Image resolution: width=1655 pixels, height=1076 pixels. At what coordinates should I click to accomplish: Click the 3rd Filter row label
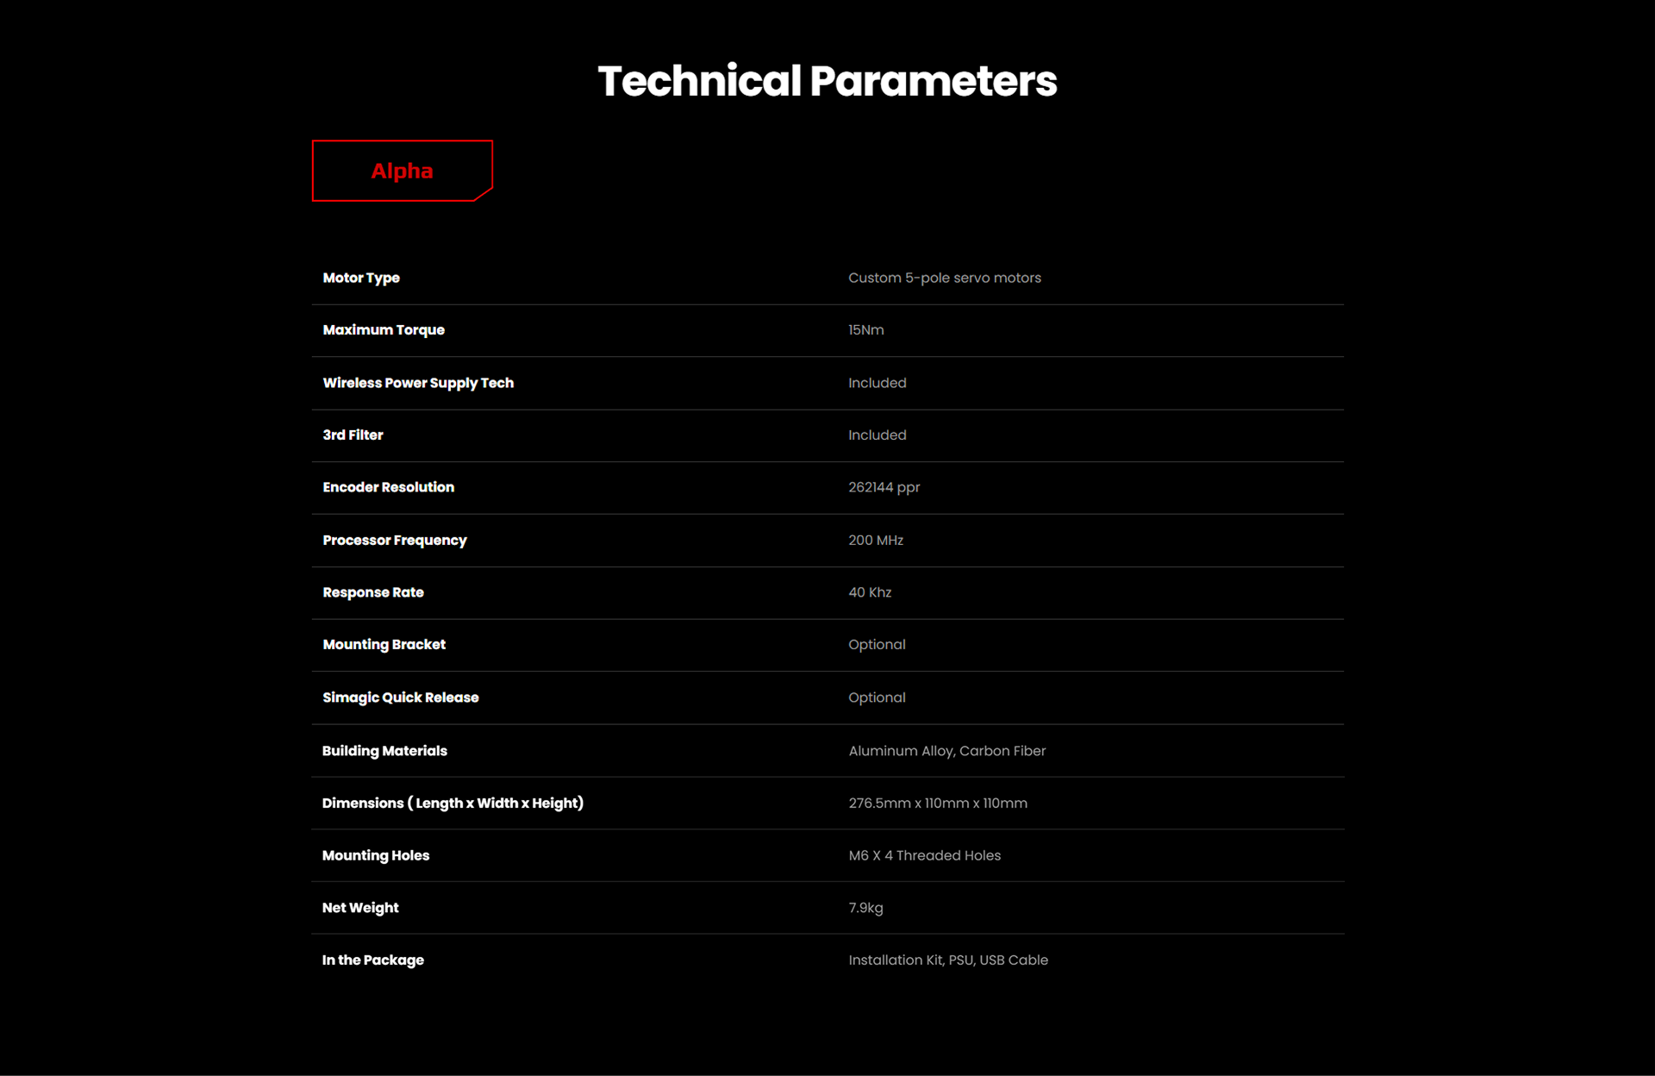coord(353,435)
